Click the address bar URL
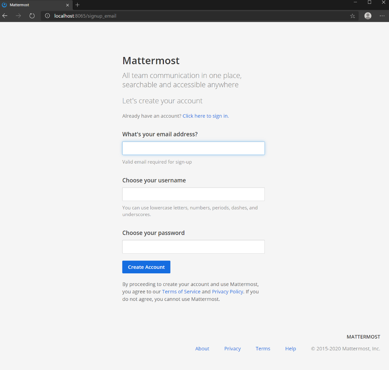 coord(173,16)
